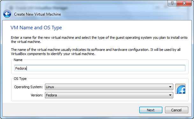The height and width of the screenshot is (119, 194).
Task: Close the Create New Virtual Machine wizard
Action: click(184, 3)
